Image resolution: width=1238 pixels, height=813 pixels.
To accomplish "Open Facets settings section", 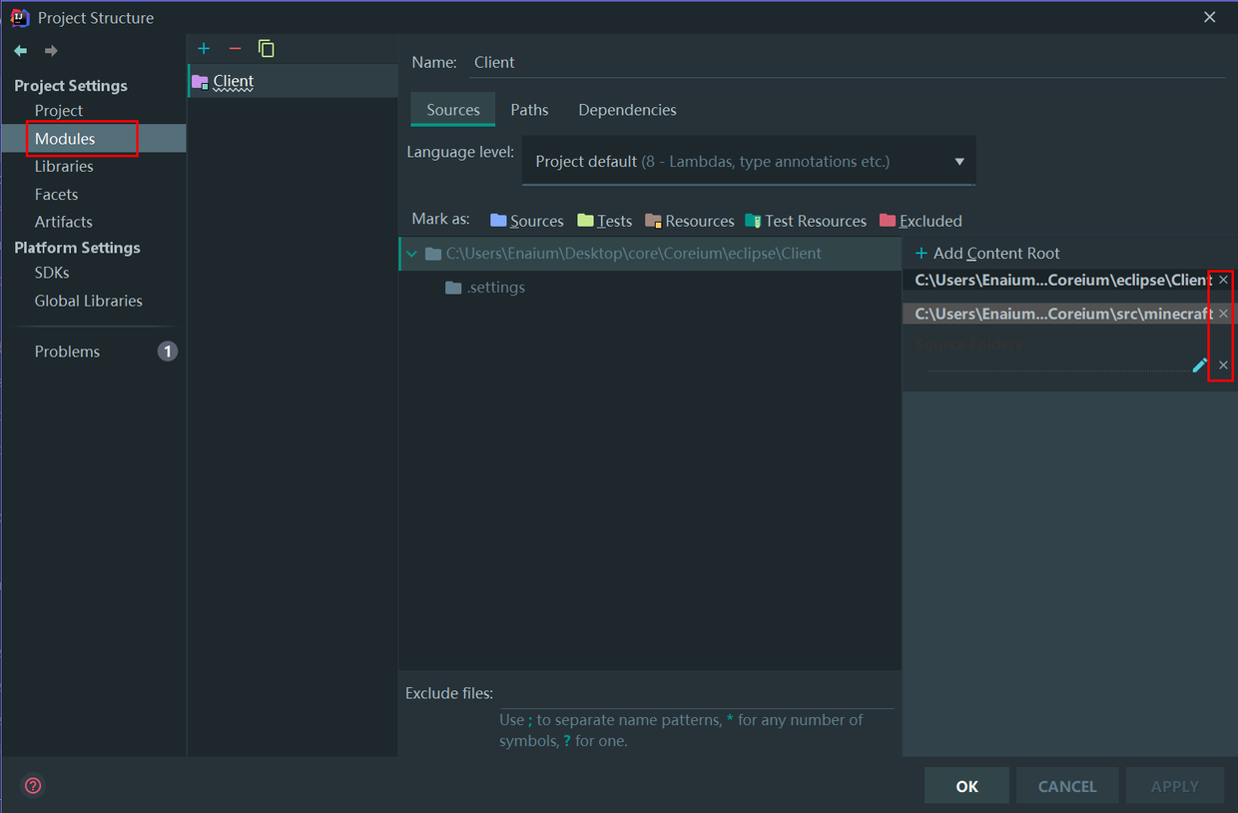I will pyautogui.click(x=56, y=194).
